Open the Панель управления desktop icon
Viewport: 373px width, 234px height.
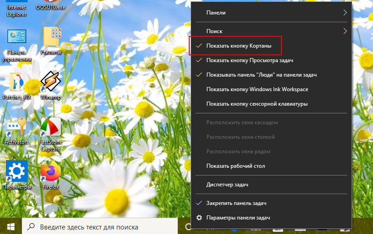tap(16, 45)
